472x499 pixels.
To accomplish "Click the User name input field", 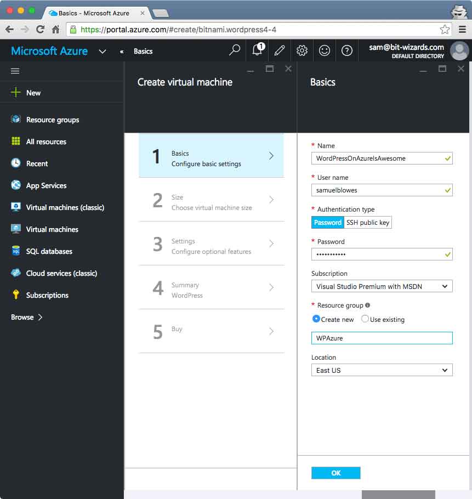I will (x=382, y=190).
